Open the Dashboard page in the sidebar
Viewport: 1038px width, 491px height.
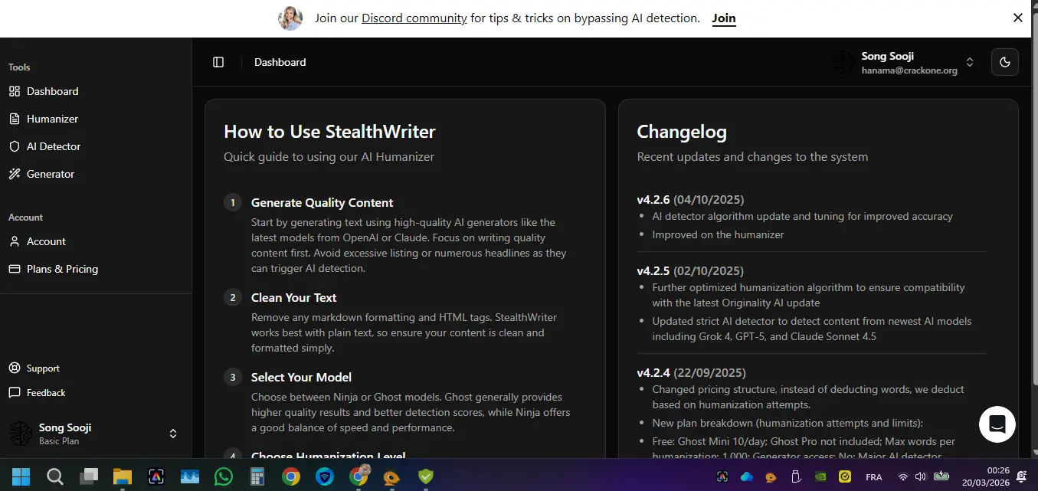52,91
